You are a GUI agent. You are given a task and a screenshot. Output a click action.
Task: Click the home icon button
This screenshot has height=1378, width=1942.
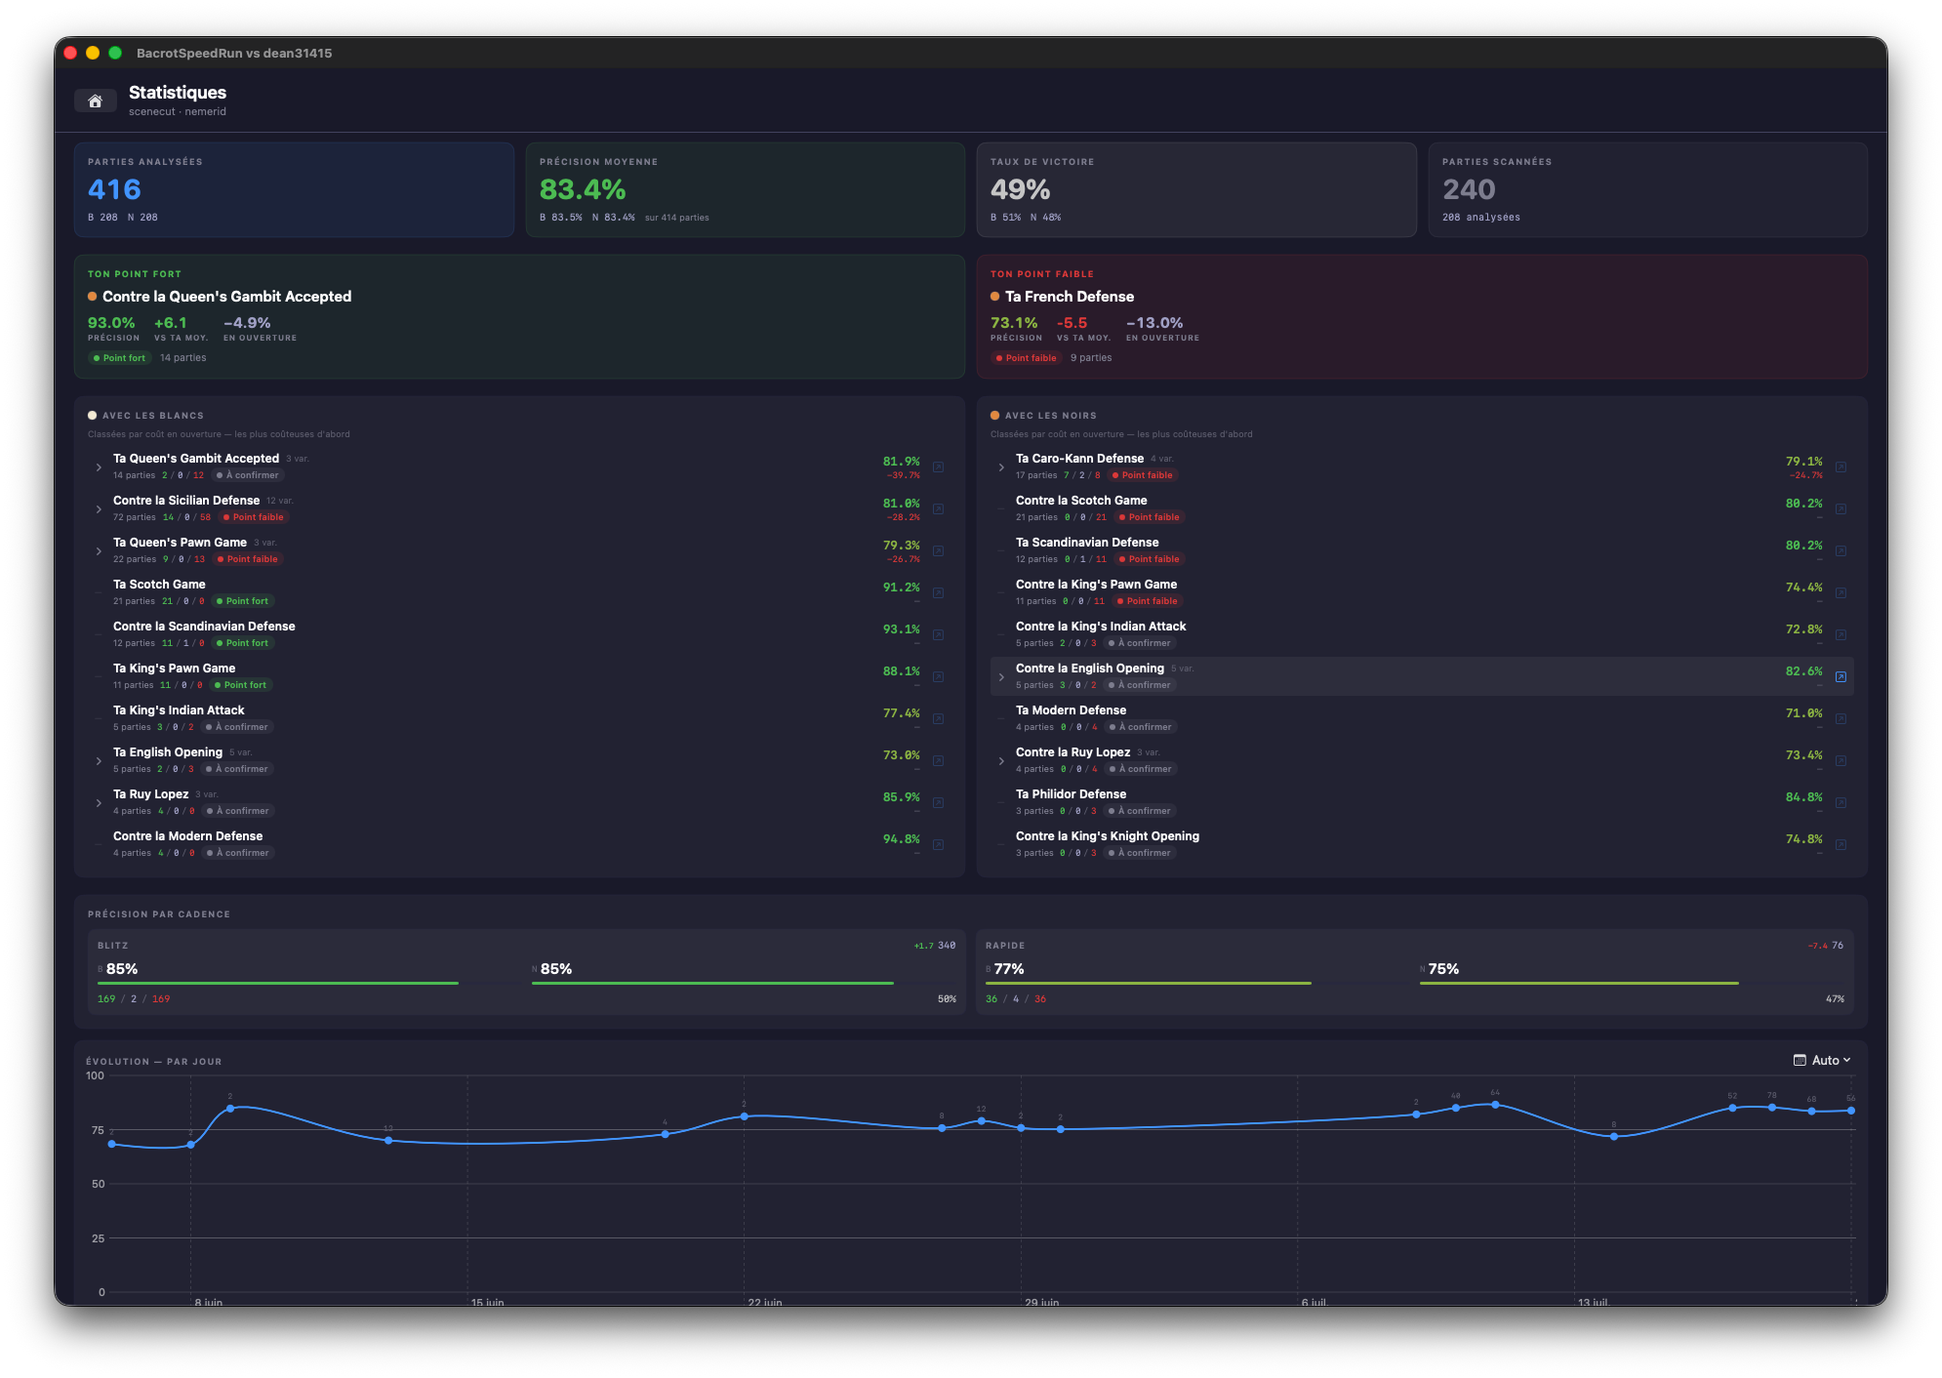(95, 101)
